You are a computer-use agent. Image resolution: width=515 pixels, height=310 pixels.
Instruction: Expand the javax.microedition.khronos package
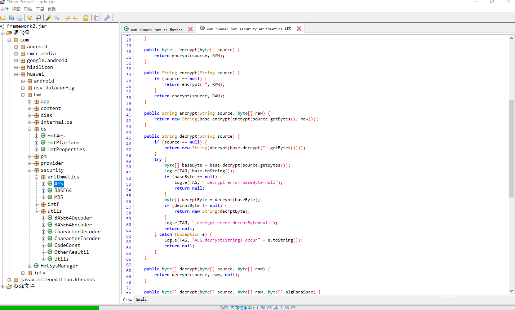point(9,280)
